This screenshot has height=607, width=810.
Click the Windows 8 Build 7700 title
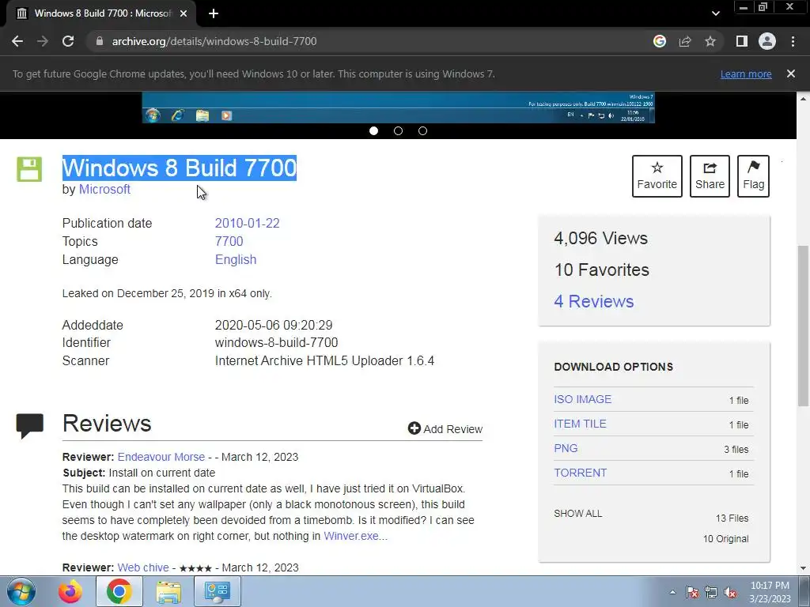tap(180, 168)
